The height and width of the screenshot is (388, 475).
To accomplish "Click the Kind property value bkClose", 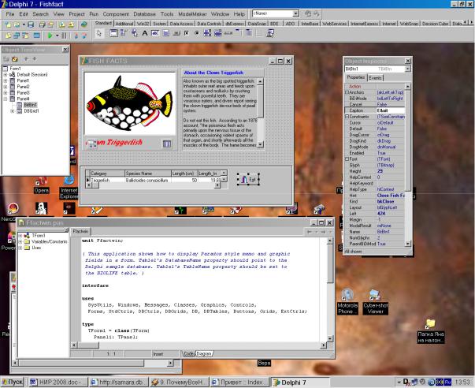I will pos(391,201).
